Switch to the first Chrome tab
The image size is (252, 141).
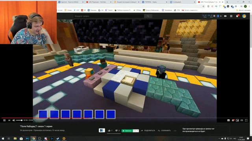(x=71, y=2)
